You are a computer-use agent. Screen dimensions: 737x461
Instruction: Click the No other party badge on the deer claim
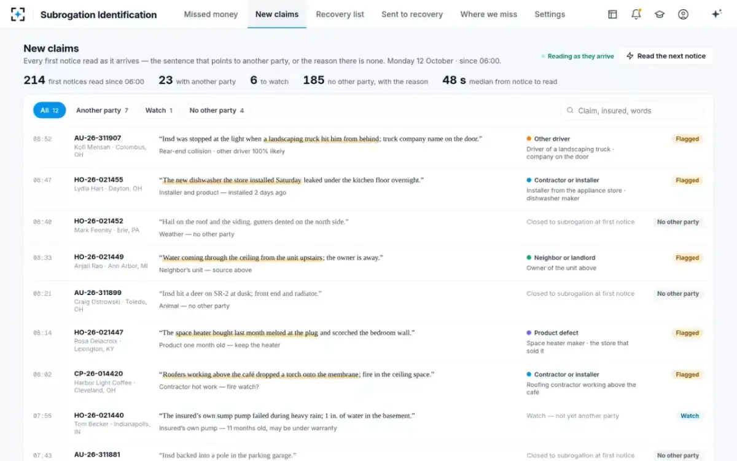(x=678, y=294)
